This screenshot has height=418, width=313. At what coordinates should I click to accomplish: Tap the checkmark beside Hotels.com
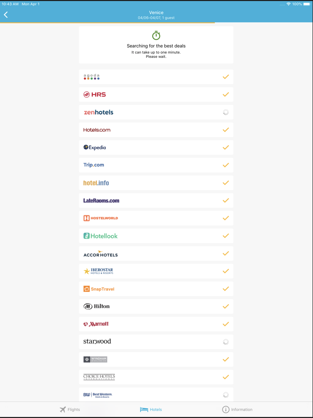(226, 130)
